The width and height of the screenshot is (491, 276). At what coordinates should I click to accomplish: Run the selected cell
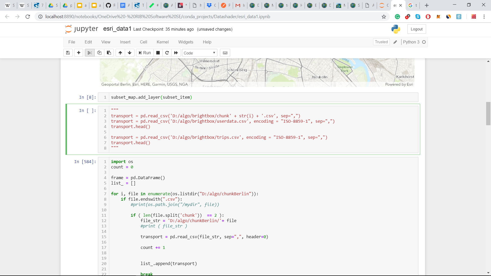145,53
